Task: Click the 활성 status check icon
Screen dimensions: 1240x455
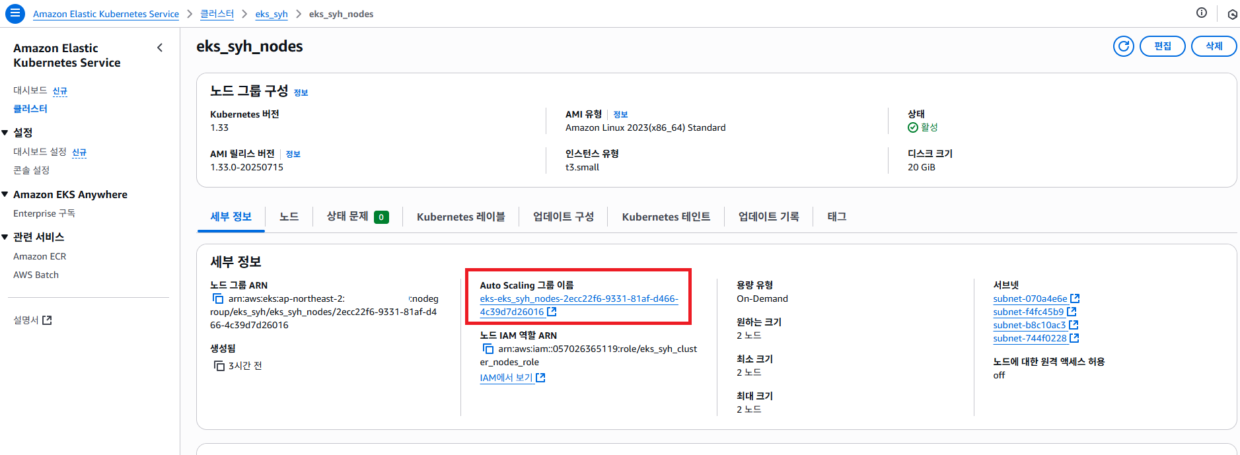Action: 913,127
